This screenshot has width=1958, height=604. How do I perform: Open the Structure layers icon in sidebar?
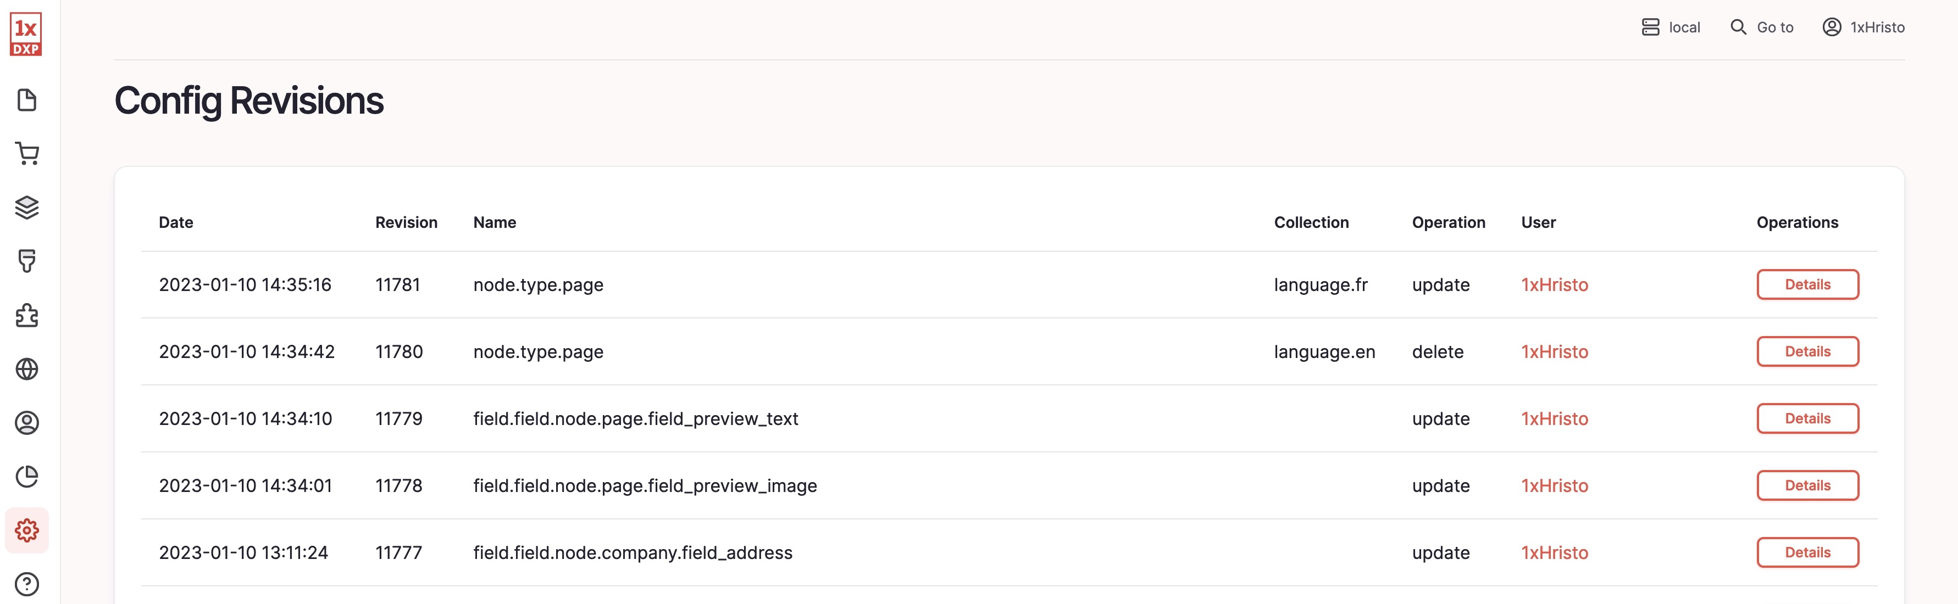pyautogui.click(x=26, y=208)
